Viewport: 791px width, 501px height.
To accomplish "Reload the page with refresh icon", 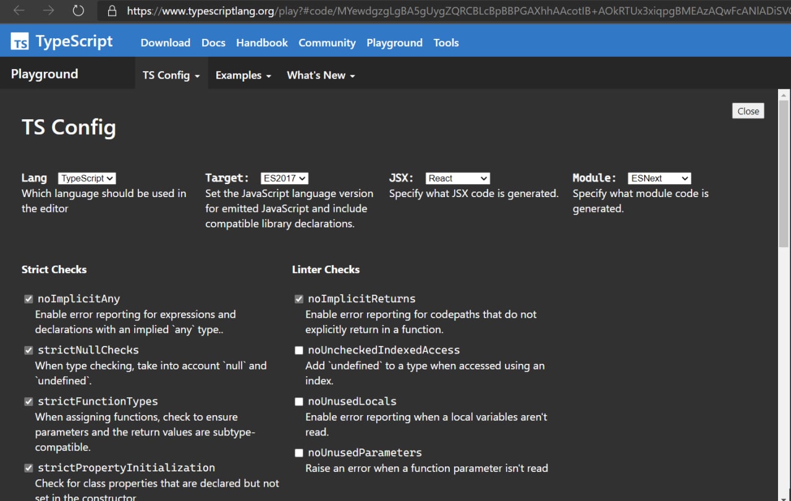I will point(78,11).
